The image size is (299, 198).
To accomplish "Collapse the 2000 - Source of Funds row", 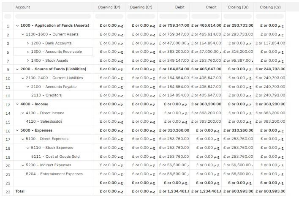I will 17,69.
